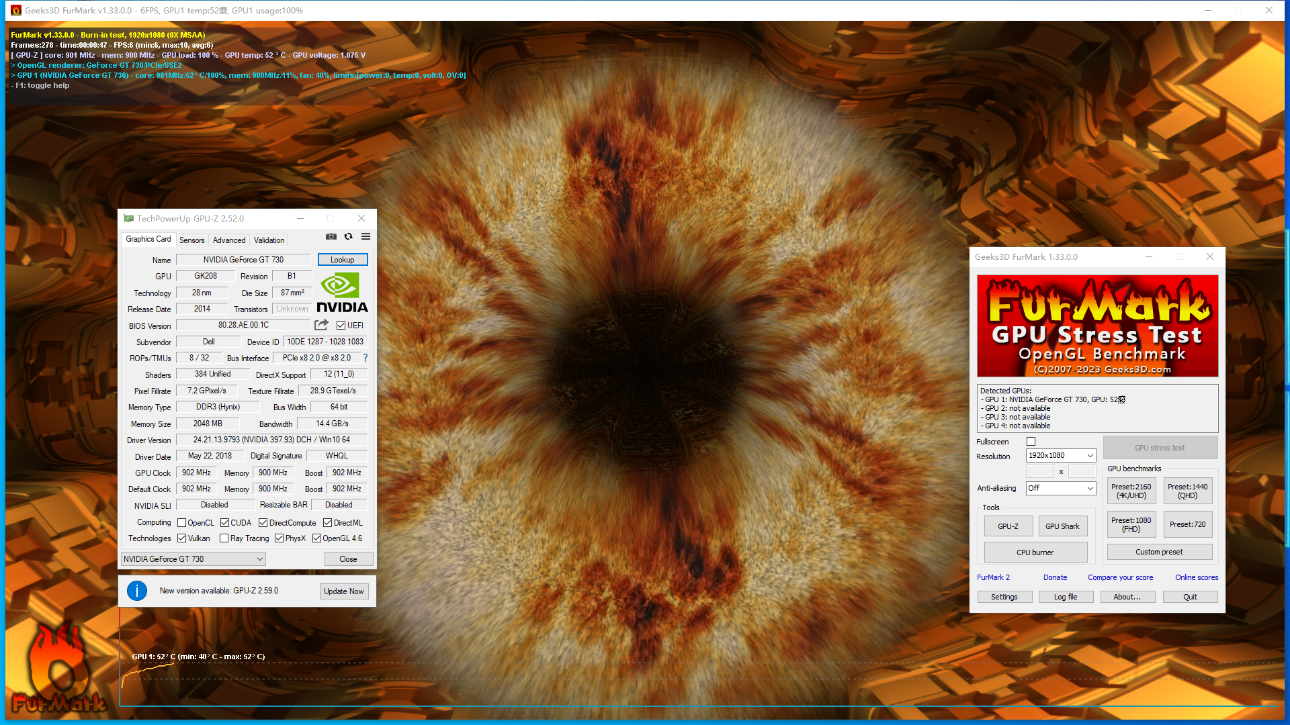Click the GPU Name field NVIDIA GeForce GT 730

pos(243,260)
